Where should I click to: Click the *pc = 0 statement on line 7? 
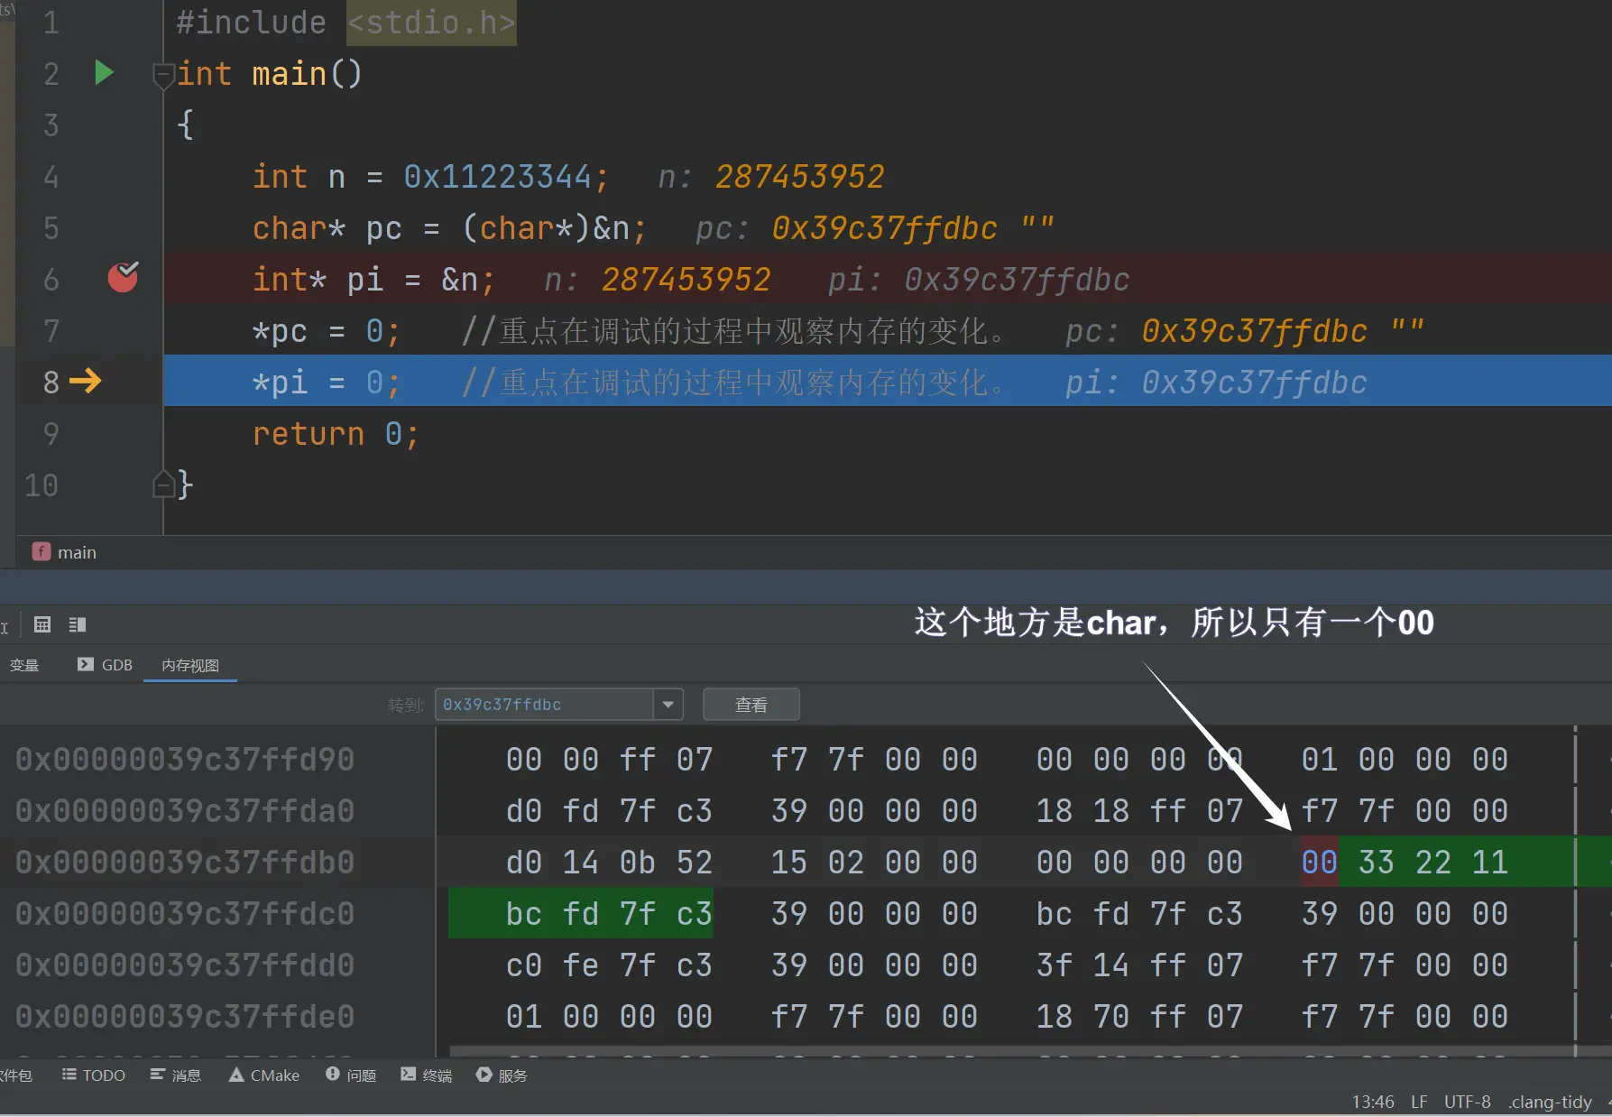tap(326, 331)
